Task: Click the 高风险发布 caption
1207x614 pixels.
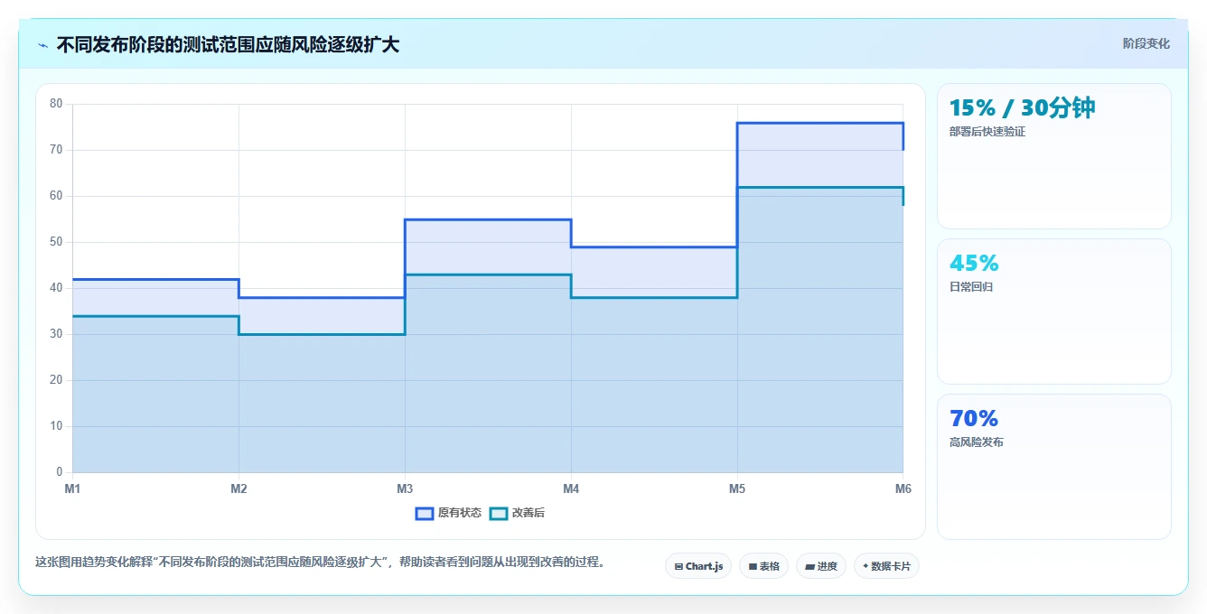Action: pyautogui.click(x=977, y=442)
